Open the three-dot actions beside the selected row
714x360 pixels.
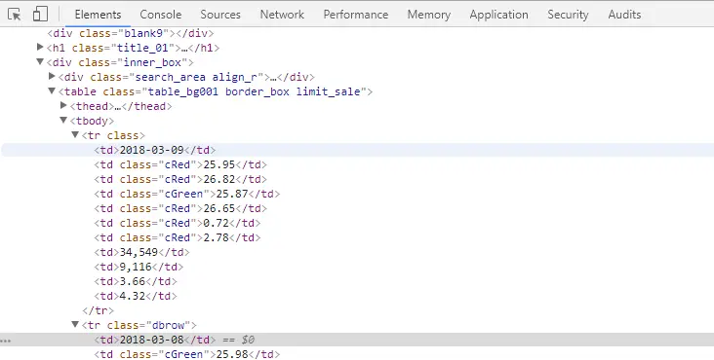tap(6, 340)
